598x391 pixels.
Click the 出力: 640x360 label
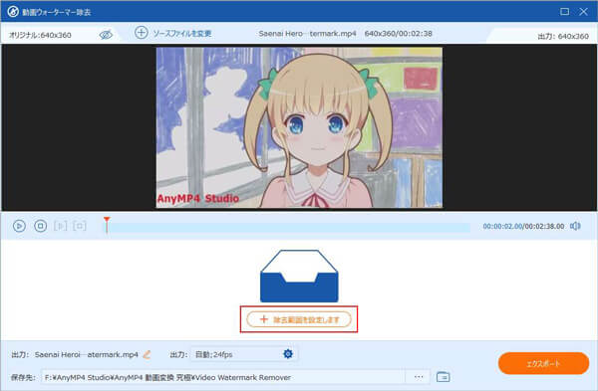(x=563, y=36)
